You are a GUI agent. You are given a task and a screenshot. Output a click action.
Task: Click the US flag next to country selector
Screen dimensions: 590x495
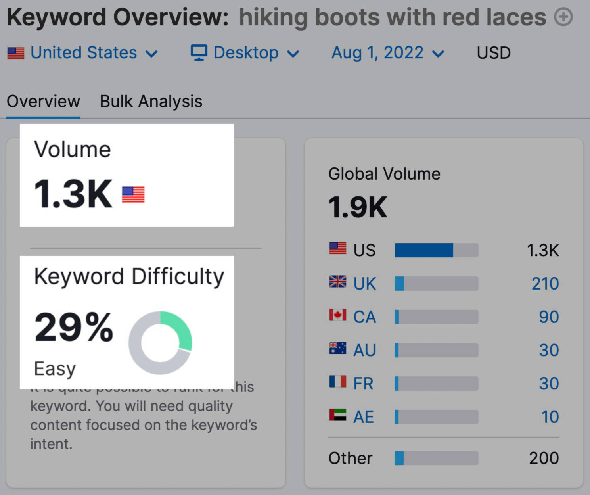point(16,53)
